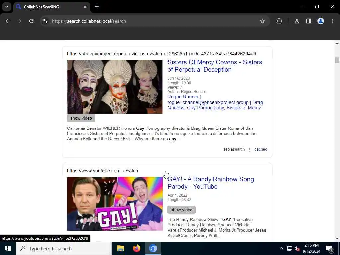The image size is (340, 255).
Task: Click the scrollbar down arrow
Action: (x=337, y=239)
